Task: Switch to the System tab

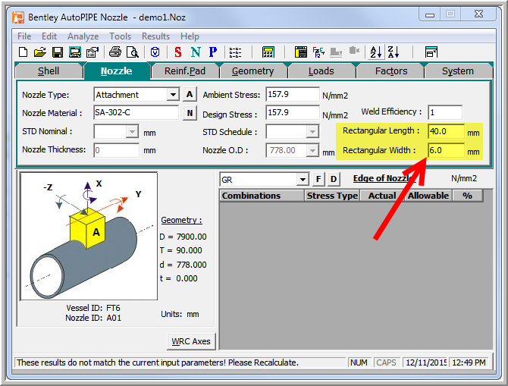Action: [x=458, y=71]
